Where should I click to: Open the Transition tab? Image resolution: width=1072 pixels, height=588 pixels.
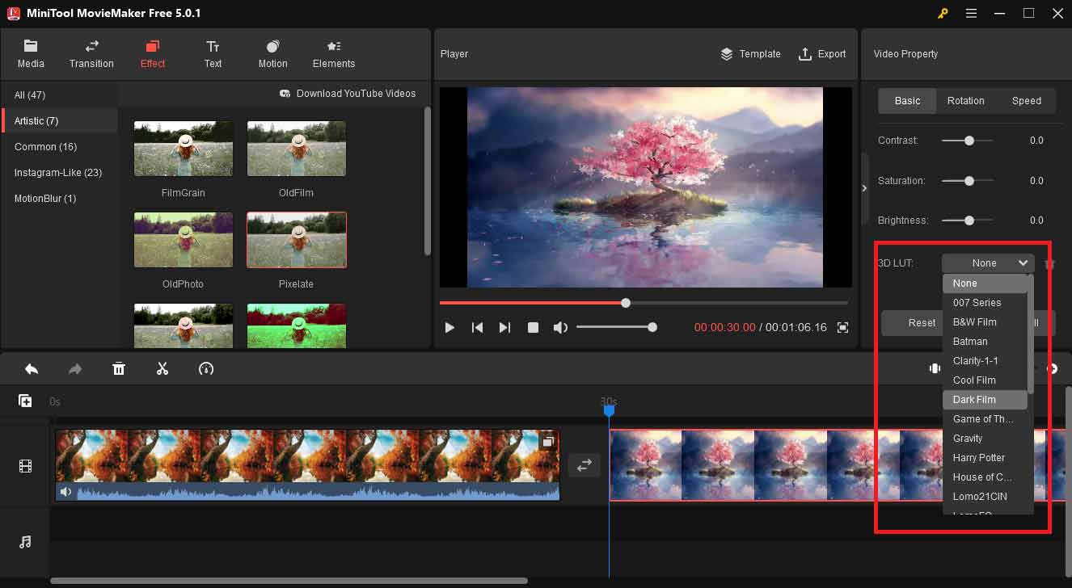click(x=91, y=53)
